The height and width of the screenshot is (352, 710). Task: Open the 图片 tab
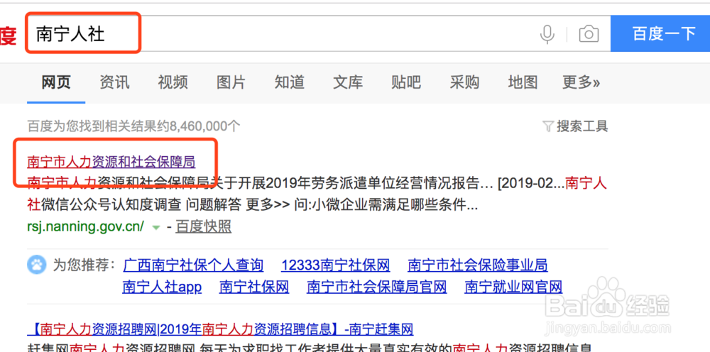[231, 82]
